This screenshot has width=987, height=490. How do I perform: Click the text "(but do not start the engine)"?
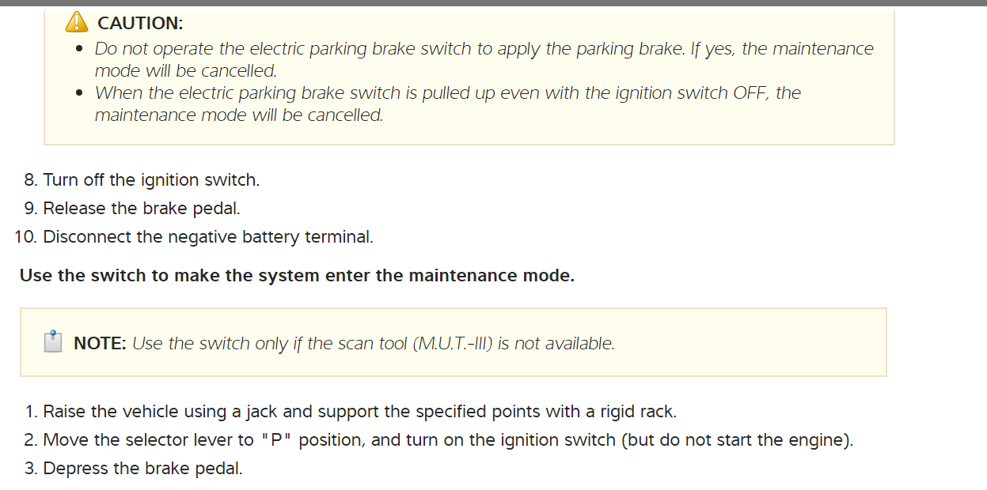(x=736, y=440)
